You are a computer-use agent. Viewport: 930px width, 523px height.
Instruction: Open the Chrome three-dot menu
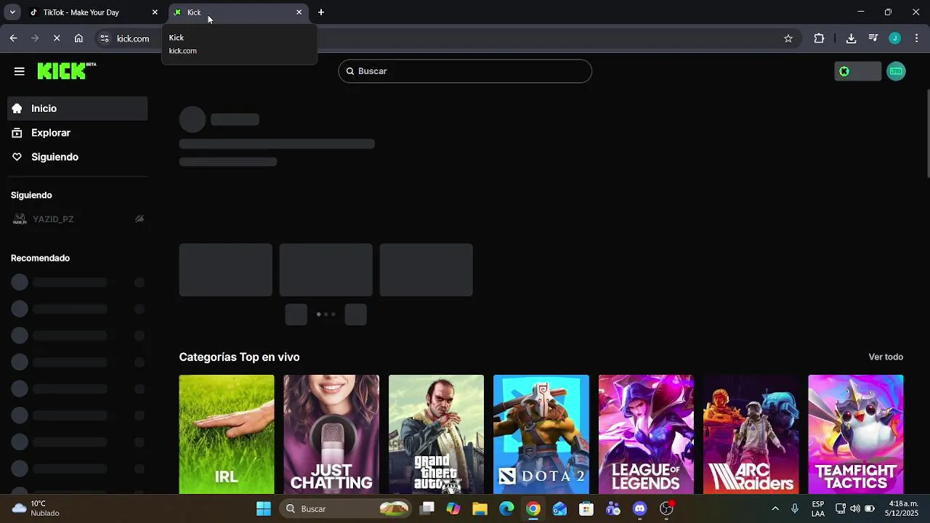tap(917, 38)
